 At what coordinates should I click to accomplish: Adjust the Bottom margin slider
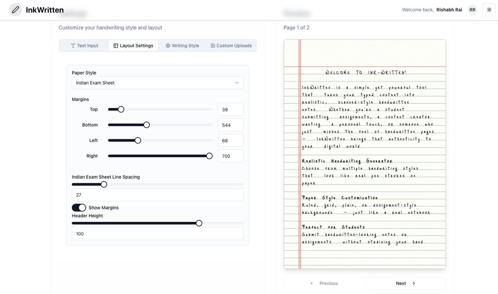(146, 125)
